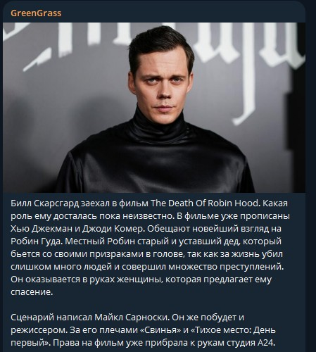Click the name "Джоди Комер" in the text
316x352 pixels.
click(113, 229)
